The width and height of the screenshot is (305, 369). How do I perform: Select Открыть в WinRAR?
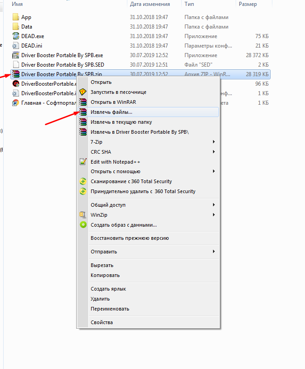click(148, 102)
